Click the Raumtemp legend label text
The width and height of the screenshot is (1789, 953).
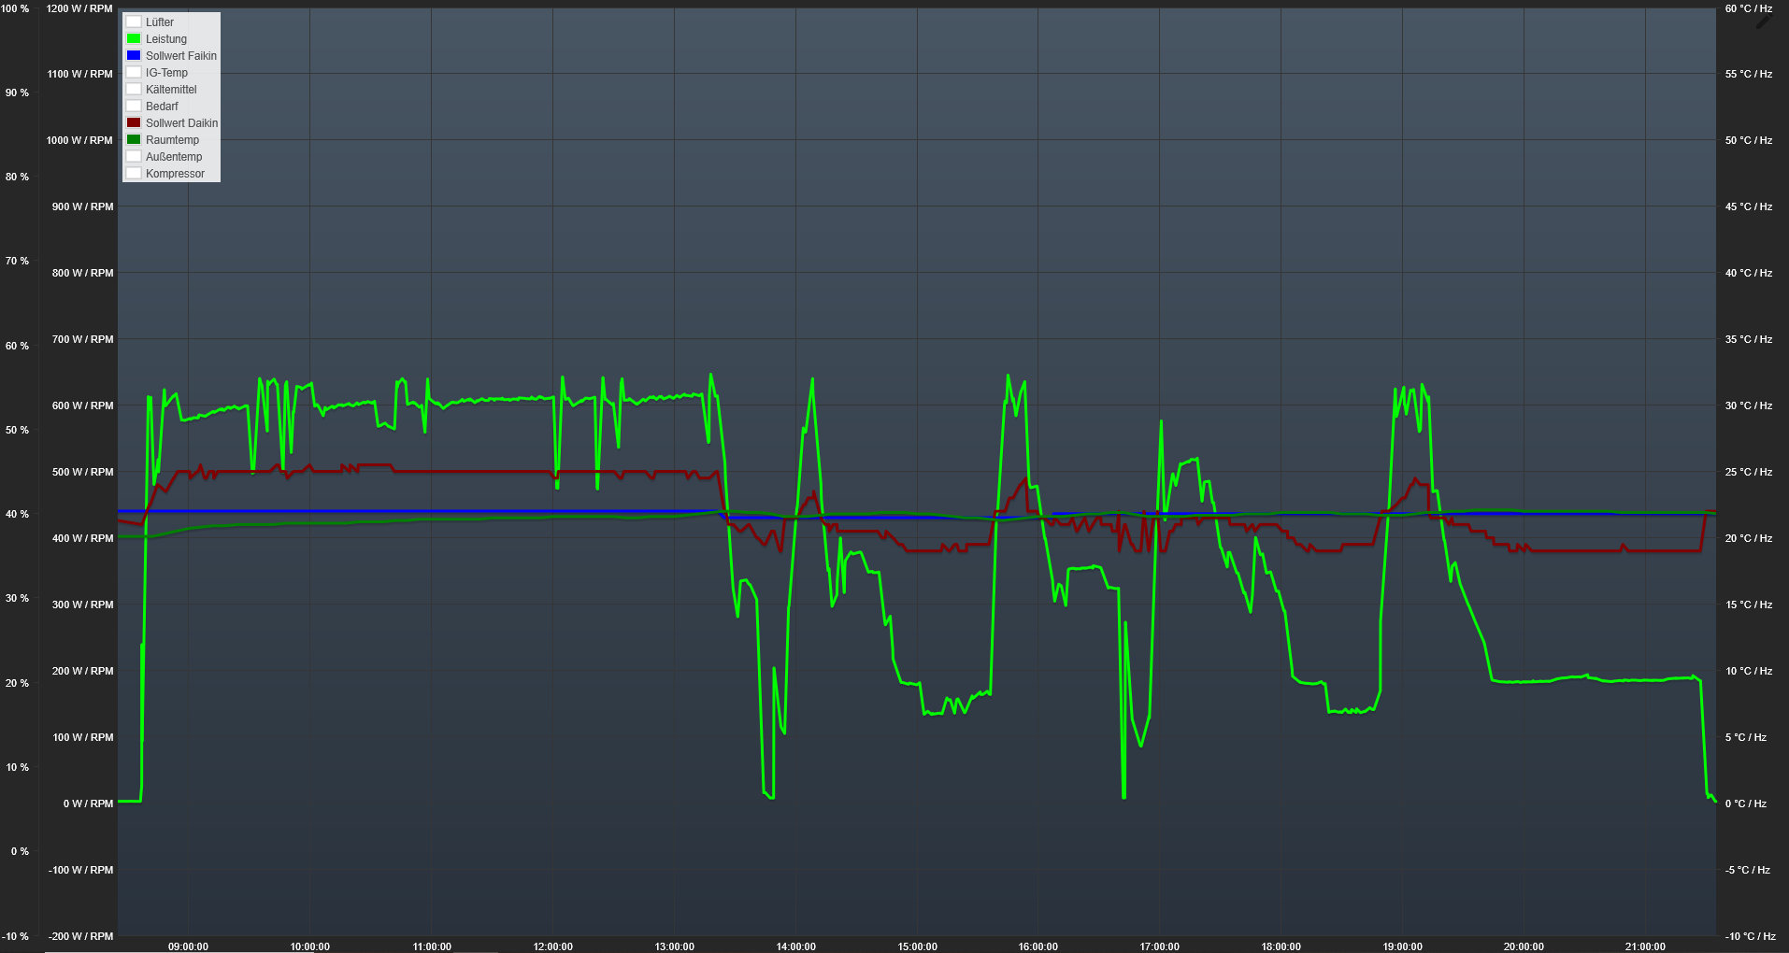172,140
